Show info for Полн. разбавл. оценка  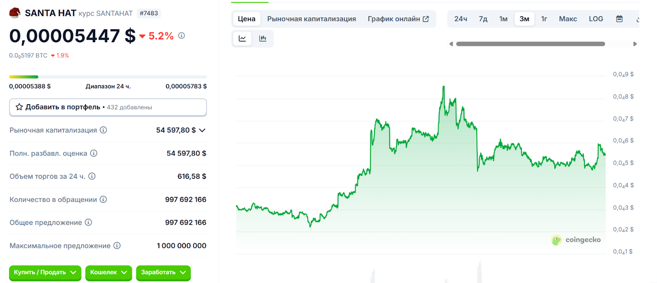pos(94,153)
